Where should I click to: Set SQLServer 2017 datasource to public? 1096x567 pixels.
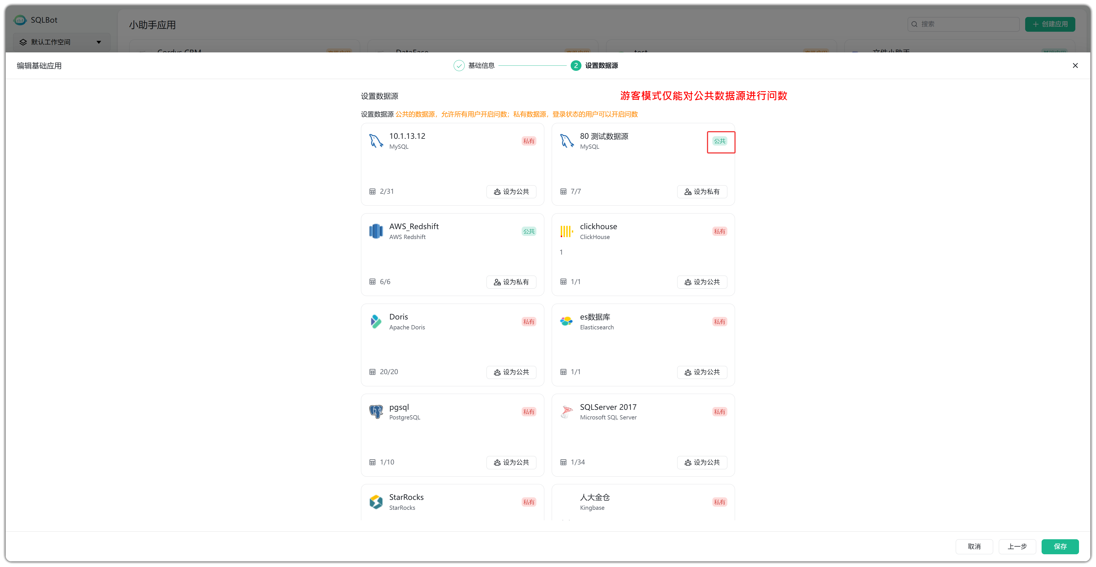click(702, 462)
